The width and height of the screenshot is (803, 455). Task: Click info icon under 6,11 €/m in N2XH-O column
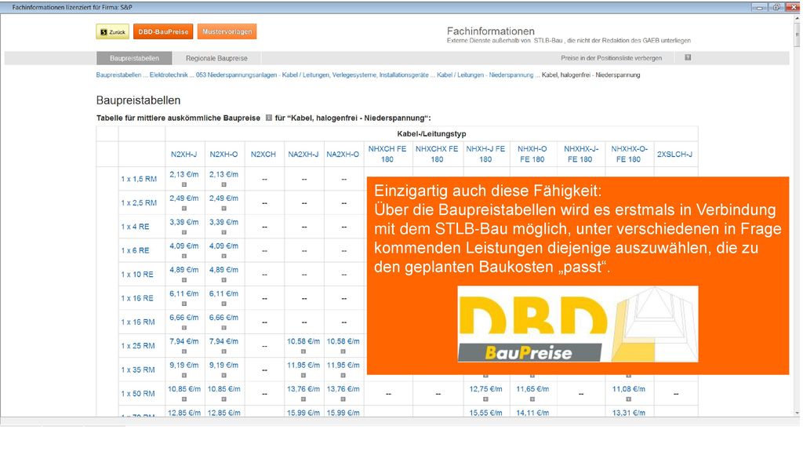223,304
